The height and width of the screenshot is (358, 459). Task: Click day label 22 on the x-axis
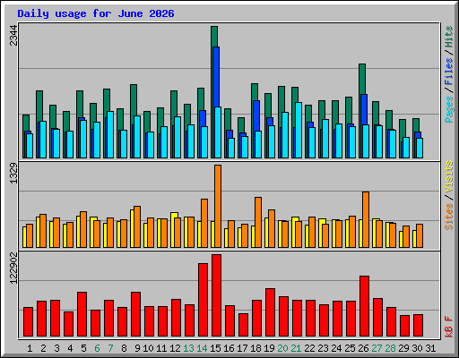click(309, 348)
